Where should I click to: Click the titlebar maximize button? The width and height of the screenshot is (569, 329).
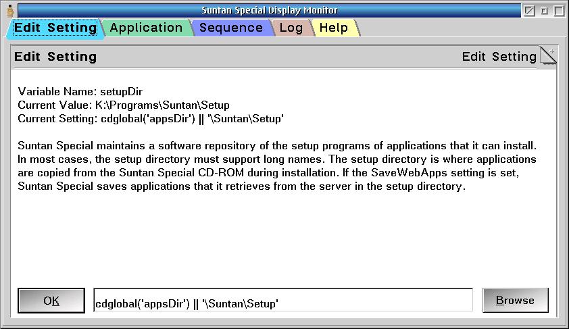click(x=559, y=11)
